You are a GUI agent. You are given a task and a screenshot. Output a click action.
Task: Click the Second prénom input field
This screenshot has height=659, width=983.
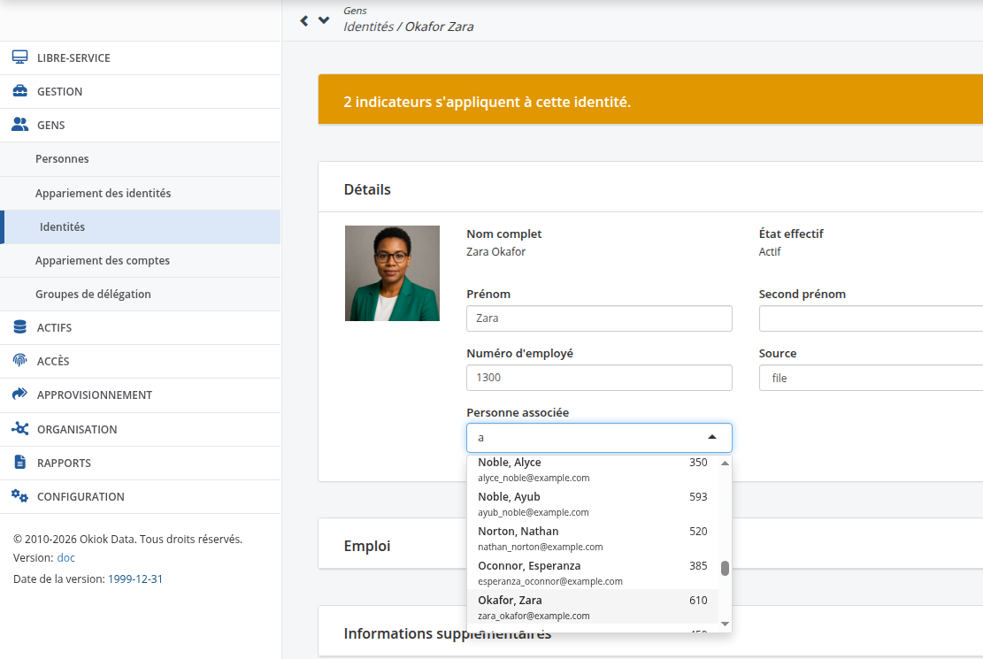[871, 318]
